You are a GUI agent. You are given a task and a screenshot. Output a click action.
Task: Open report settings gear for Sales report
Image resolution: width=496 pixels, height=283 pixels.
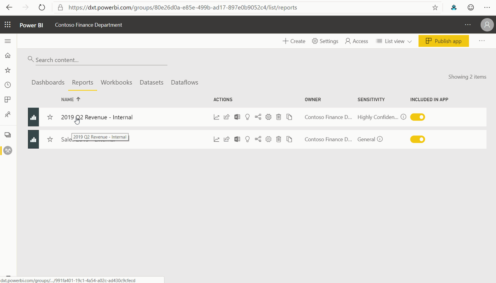[268, 139]
